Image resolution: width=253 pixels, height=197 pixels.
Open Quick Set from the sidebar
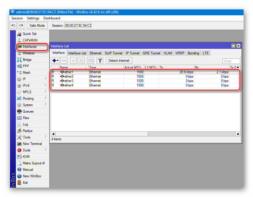(x=33, y=34)
